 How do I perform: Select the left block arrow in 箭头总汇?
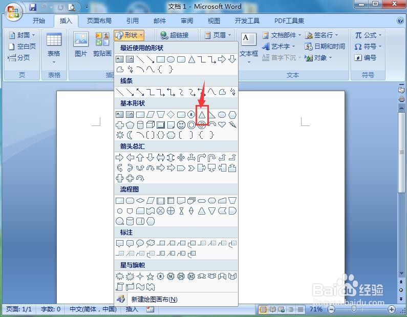point(130,157)
